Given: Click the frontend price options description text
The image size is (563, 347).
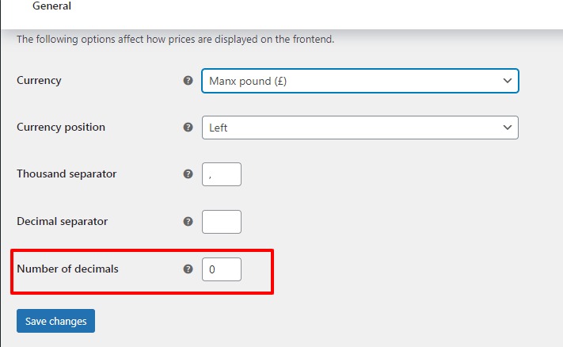Looking at the screenshot, I should click(175, 39).
